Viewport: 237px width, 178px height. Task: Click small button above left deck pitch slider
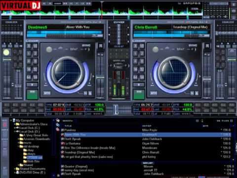click(x=101, y=45)
